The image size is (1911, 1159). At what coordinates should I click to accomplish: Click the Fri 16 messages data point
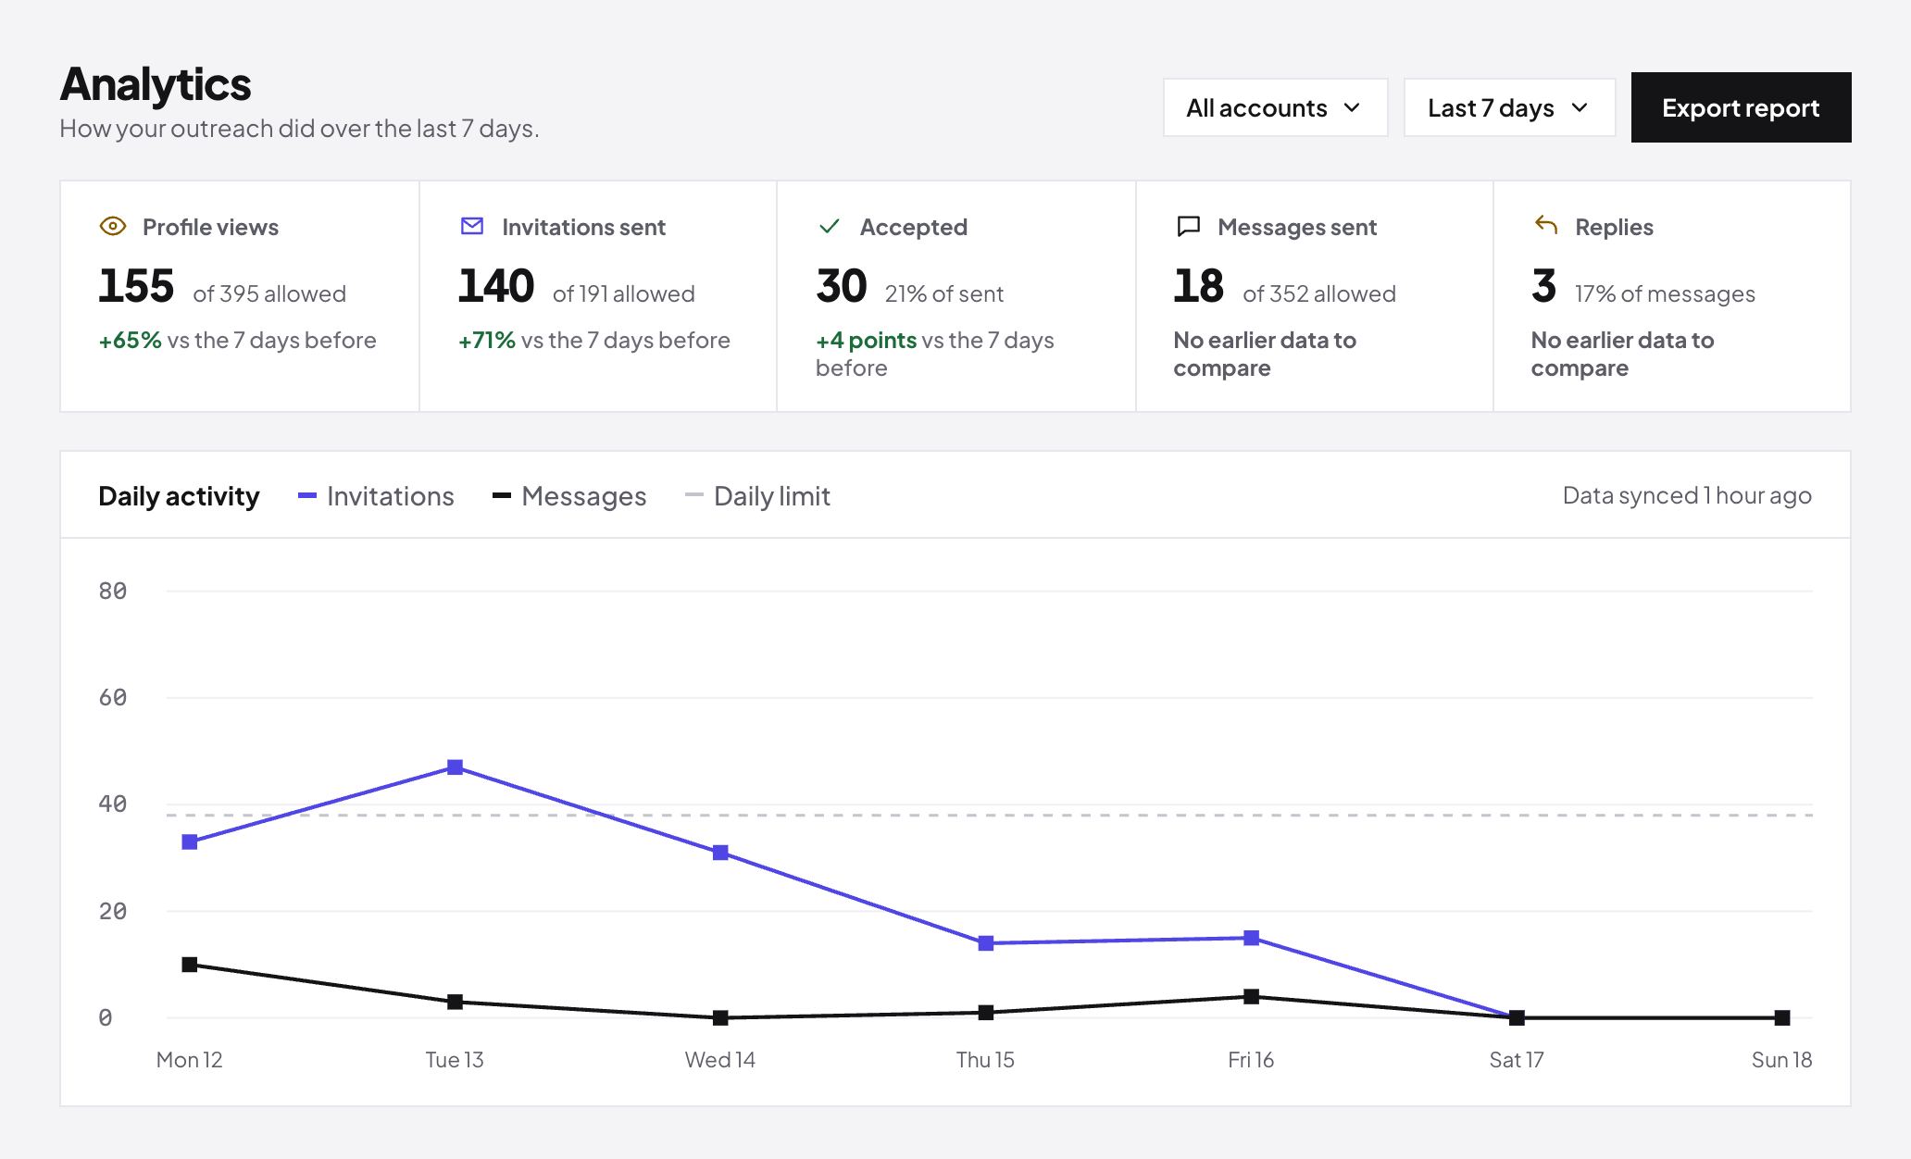1251,997
